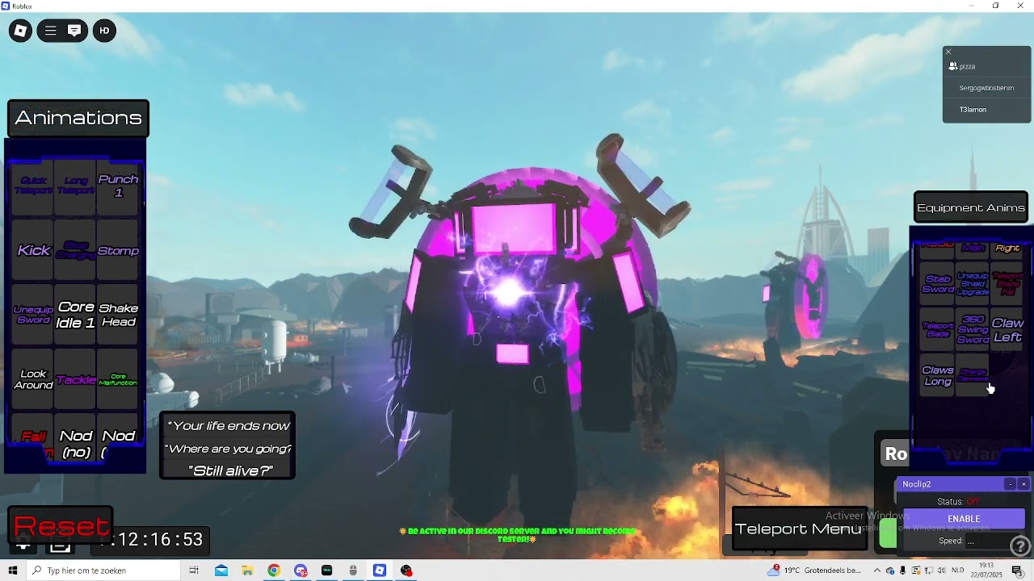Open Task View on the taskbar

(194, 571)
